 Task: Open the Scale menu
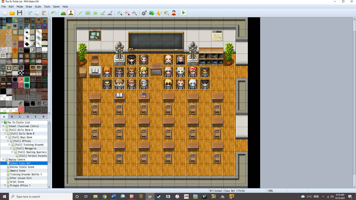(38, 7)
